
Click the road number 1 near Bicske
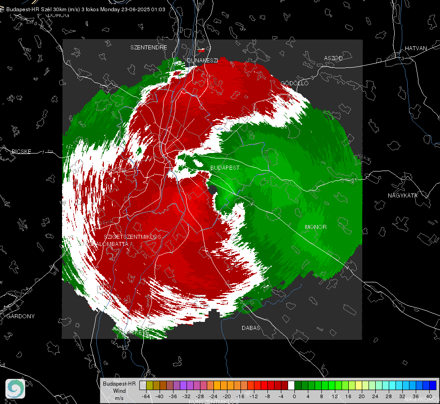43,152
